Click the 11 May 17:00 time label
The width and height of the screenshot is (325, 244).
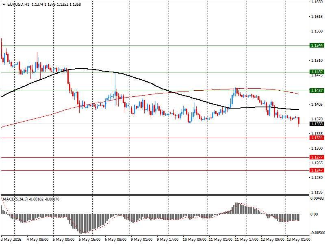(x=247, y=240)
